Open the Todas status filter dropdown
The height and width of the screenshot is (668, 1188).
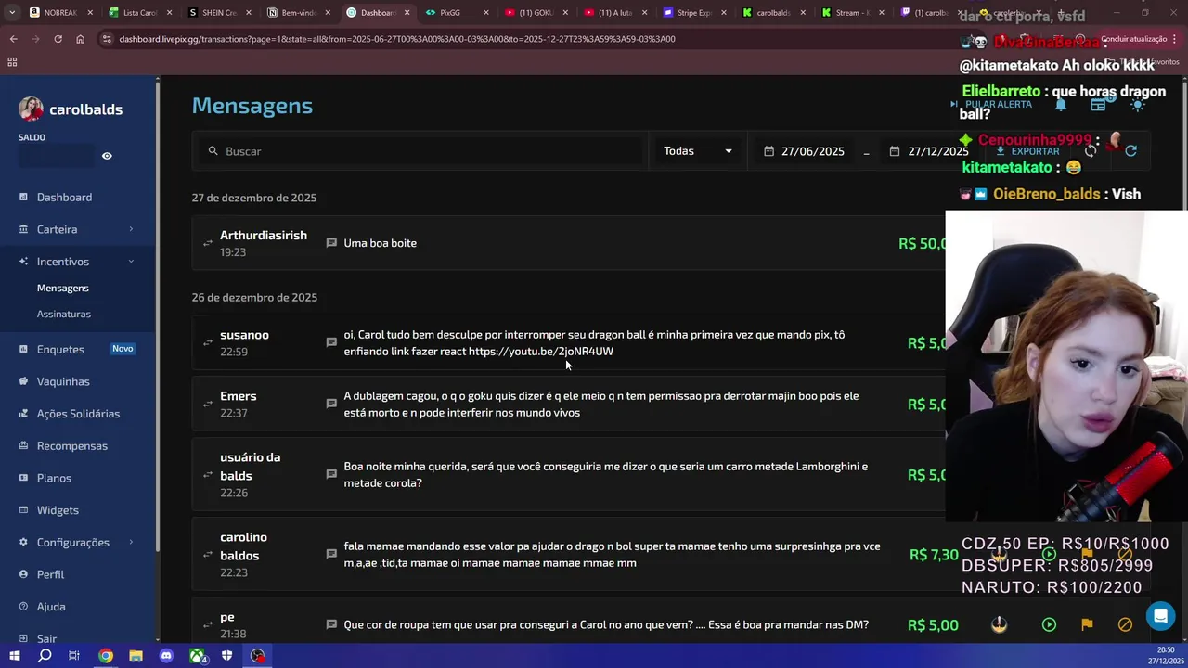click(x=698, y=151)
